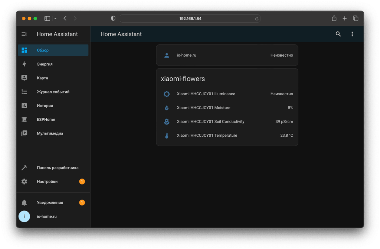Show Safari tab overview icon

click(356, 19)
